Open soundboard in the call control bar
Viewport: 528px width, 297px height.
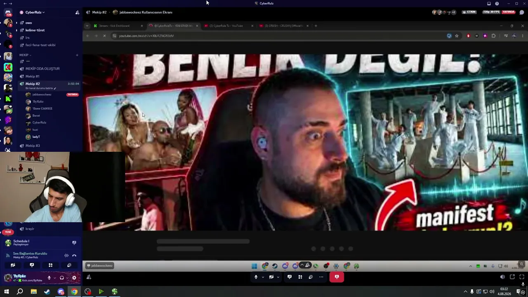[x=311, y=277]
